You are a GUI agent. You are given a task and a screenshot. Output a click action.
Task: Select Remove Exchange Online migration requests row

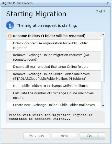(54, 57)
